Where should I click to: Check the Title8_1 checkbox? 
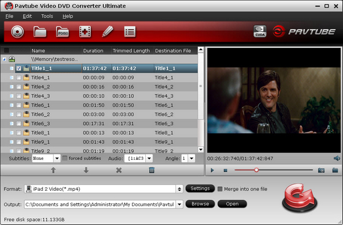coord(19,132)
